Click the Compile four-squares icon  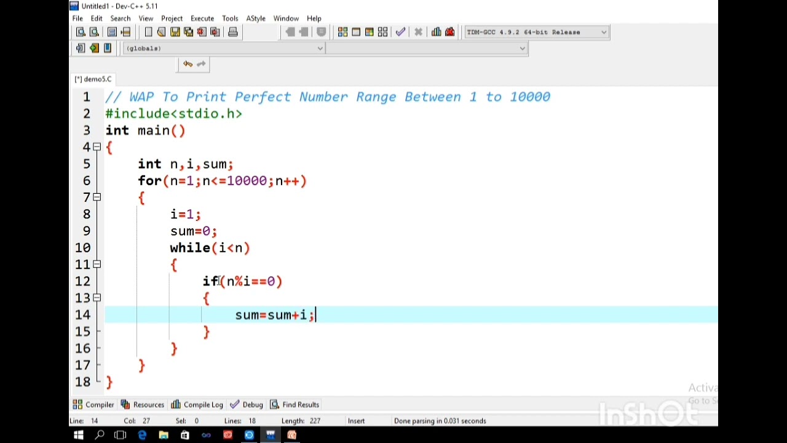(x=342, y=32)
